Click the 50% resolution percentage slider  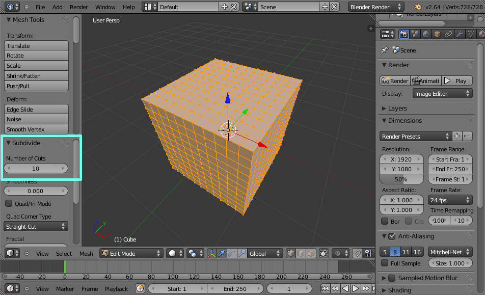[x=401, y=179]
